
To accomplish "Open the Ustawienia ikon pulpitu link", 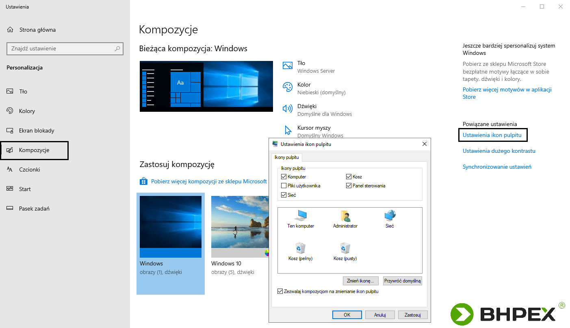I will [x=492, y=135].
